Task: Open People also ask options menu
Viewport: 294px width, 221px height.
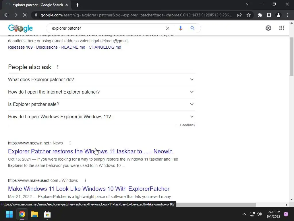Action: pyautogui.click(x=57, y=67)
